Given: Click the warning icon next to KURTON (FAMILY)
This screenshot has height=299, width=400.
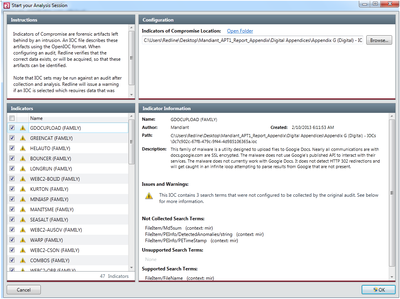Looking at the screenshot, I should coord(23,189).
